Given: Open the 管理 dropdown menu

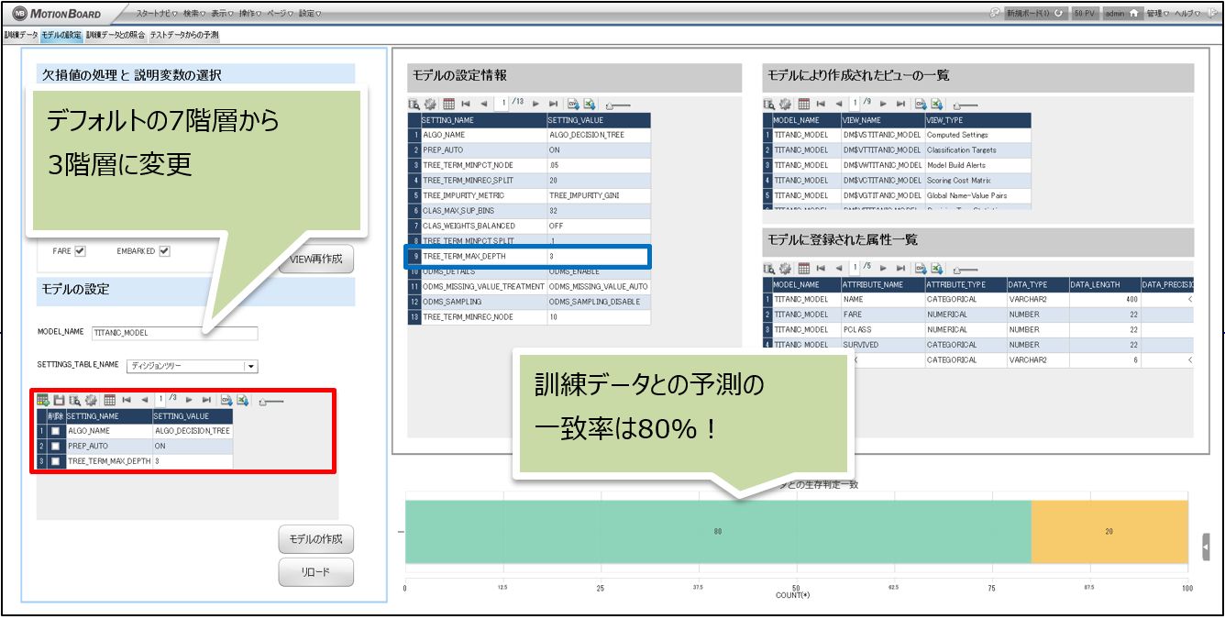Looking at the screenshot, I should tap(1157, 14).
